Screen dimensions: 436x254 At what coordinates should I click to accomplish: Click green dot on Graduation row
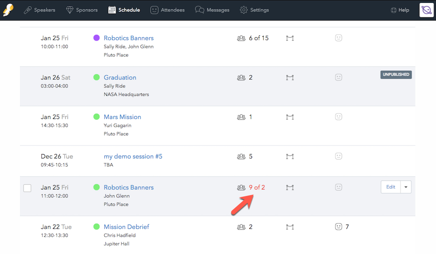(97, 77)
